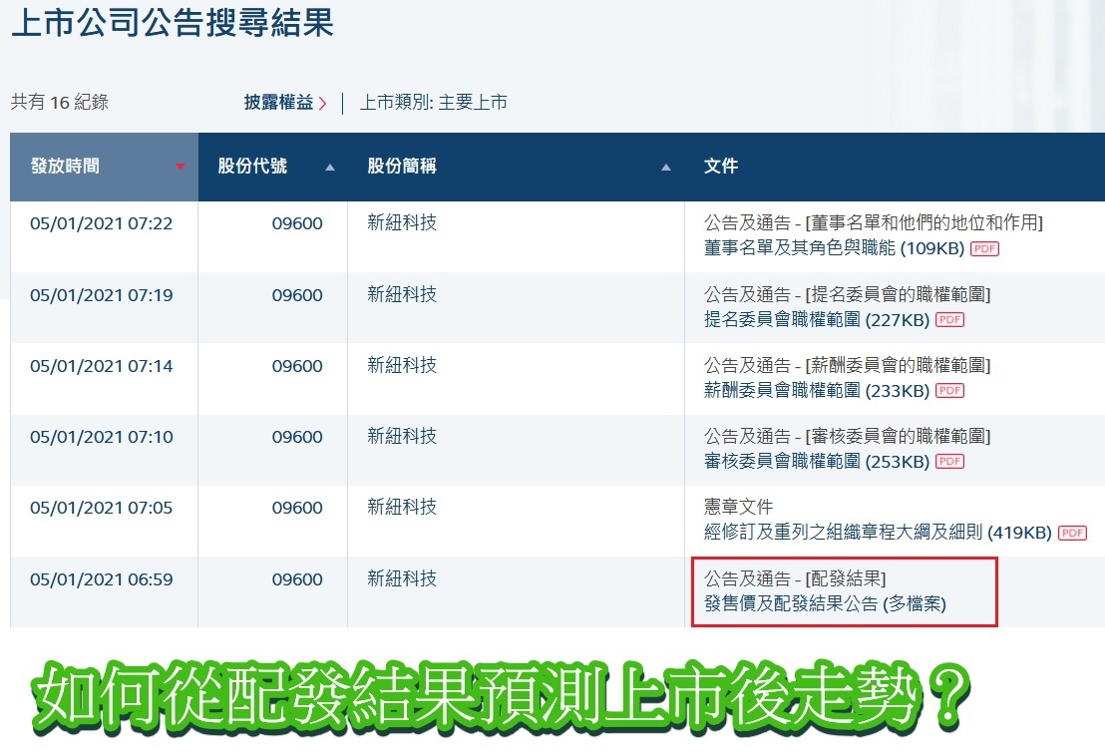Sort by 股份代號 using its arrow
The height and width of the screenshot is (752, 1105).
pyautogui.click(x=330, y=168)
